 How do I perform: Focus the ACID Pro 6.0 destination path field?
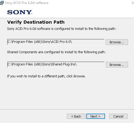[56, 42]
